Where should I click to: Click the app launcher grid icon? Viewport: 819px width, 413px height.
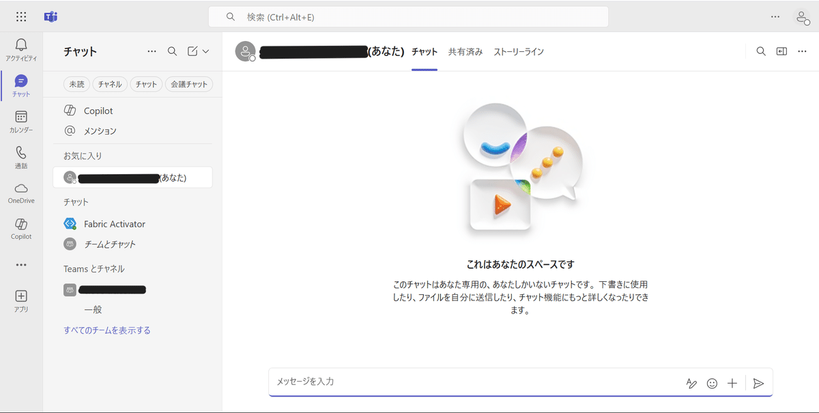coord(21,16)
